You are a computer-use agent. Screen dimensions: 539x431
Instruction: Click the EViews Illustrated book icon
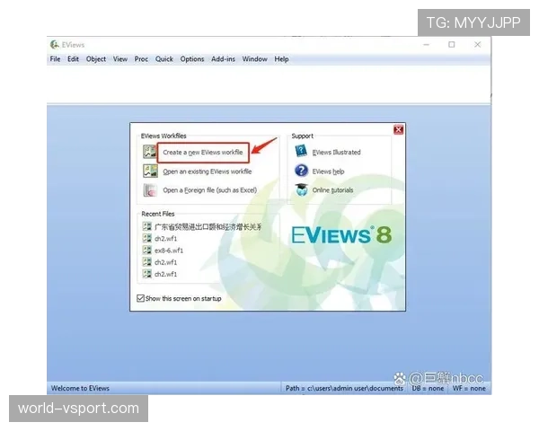click(301, 151)
